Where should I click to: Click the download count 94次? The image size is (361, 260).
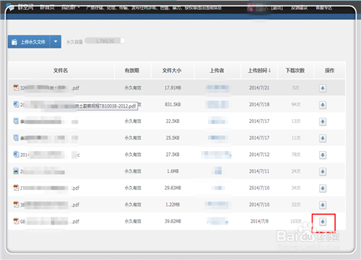pyautogui.click(x=296, y=105)
